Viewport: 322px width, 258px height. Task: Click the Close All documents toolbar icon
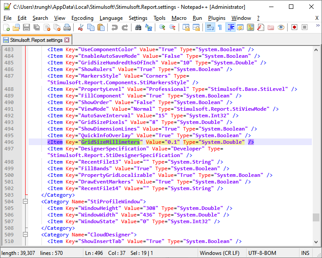(56, 27)
